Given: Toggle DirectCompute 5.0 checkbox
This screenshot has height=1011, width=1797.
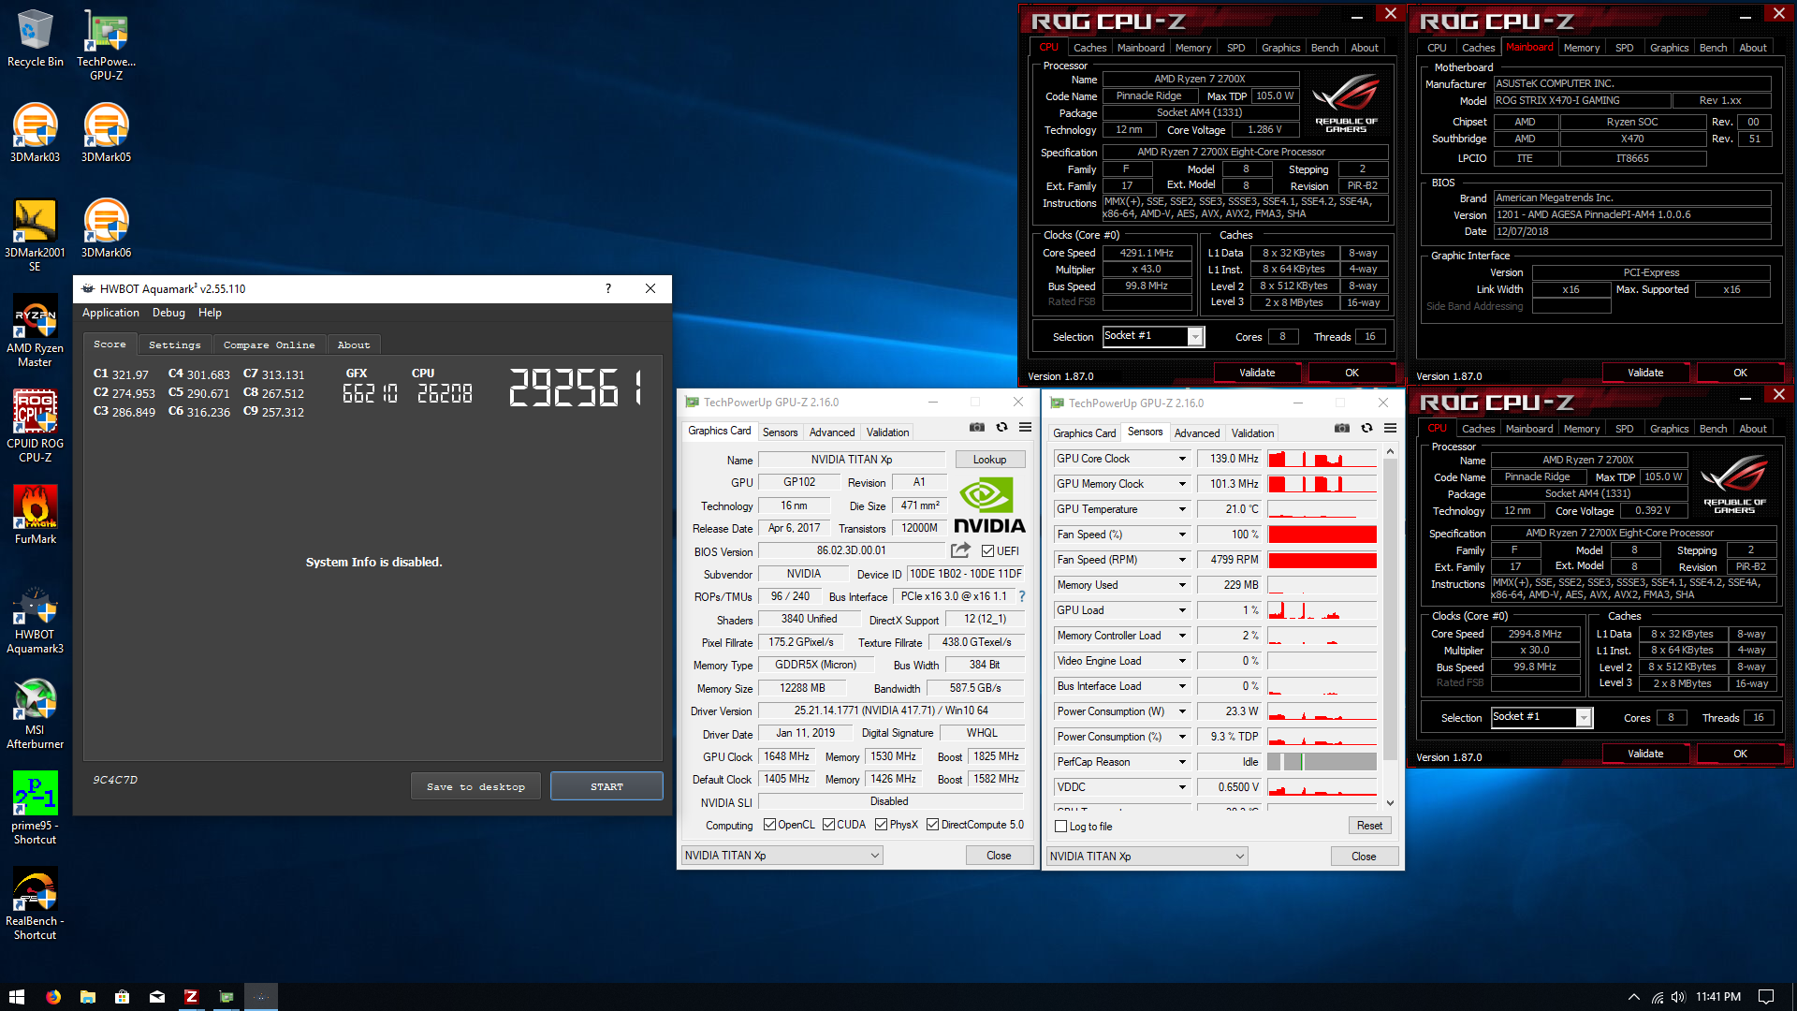Looking at the screenshot, I should click(932, 825).
